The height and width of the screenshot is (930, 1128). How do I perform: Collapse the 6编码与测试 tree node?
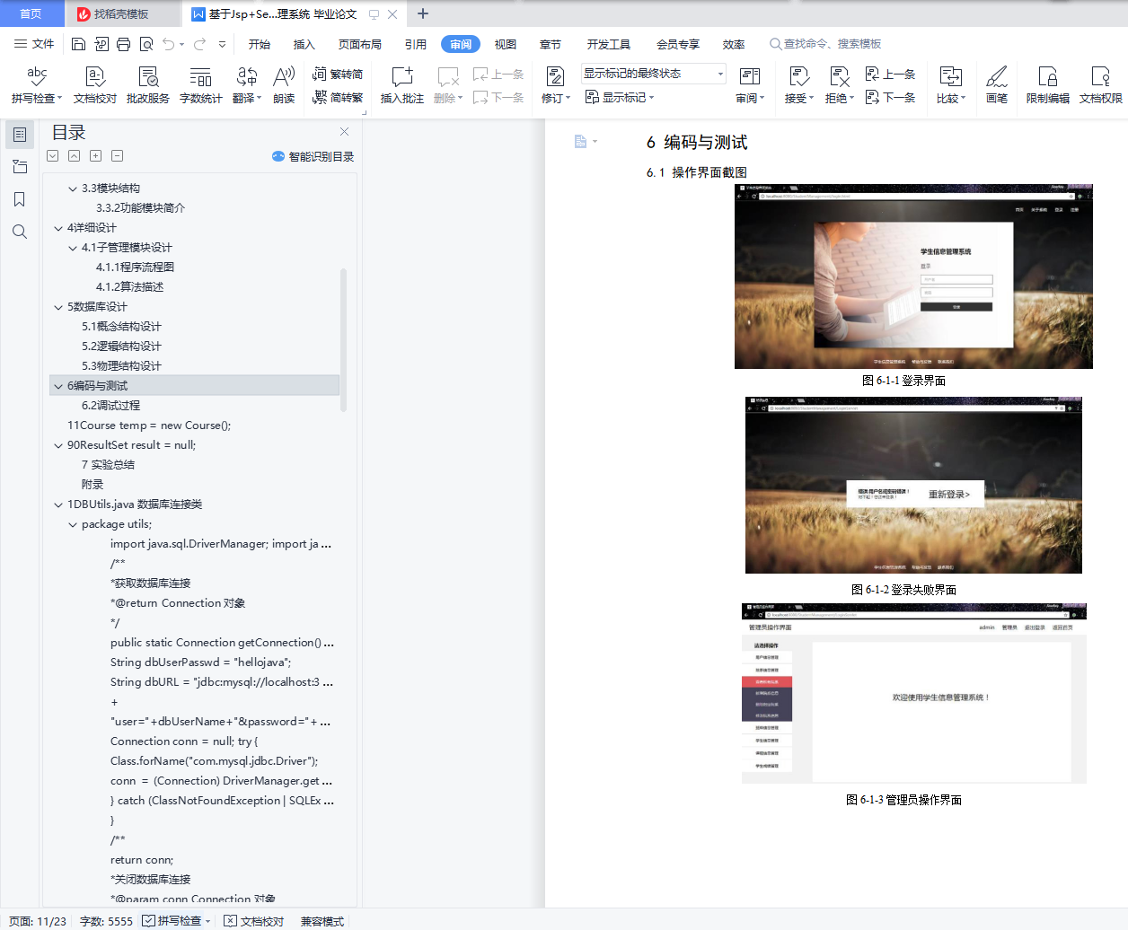[58, 386]
